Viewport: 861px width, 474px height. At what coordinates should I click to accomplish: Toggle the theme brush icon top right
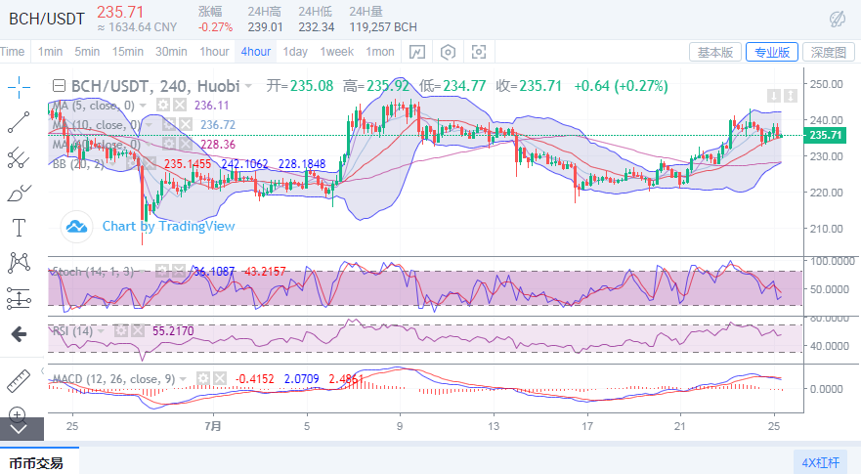point(838,19)
